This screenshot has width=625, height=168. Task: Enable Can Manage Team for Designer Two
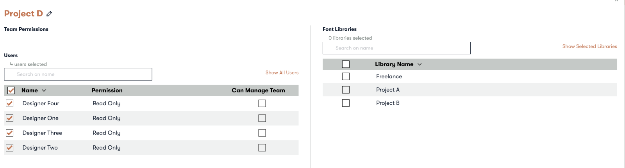coord(262,148)
